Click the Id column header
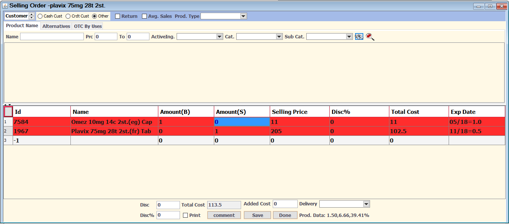509x224 pixels. point(42,112)
